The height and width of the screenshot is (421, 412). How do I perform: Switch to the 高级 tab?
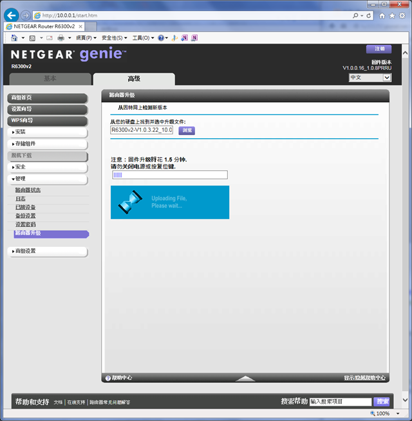click(134, 79)
